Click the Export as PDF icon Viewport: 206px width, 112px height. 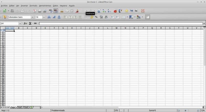click(35, 11)
